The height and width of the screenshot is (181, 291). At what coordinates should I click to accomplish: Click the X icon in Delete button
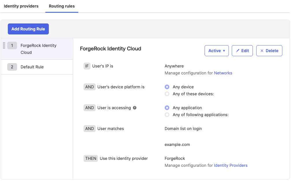[262, 51]
